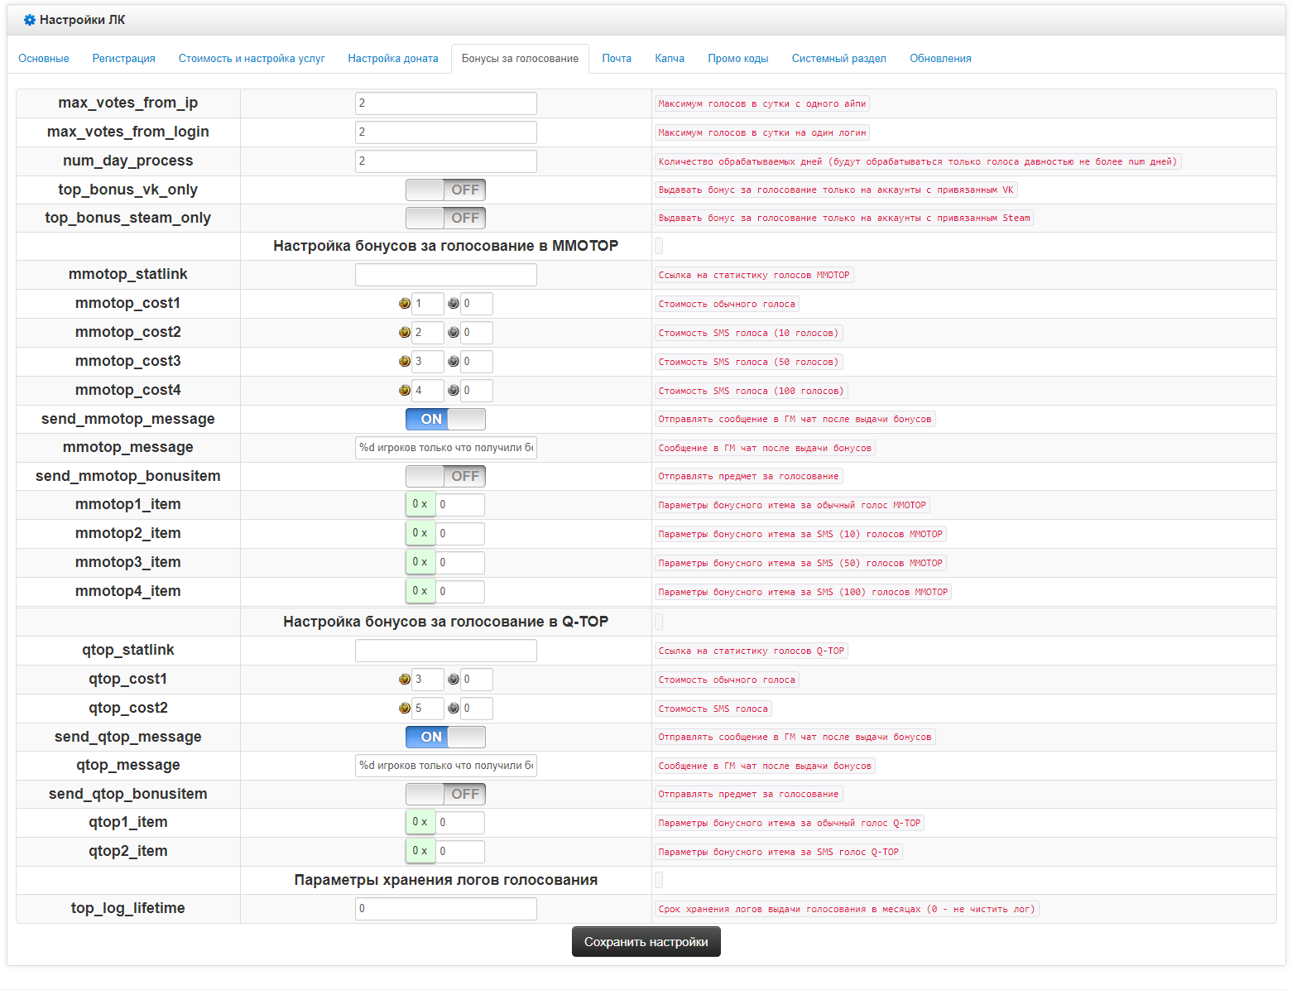1292x990 pixels.
Task: Click the gold coin icon in mmotop_cost1 row
Action: pos(404,304)
